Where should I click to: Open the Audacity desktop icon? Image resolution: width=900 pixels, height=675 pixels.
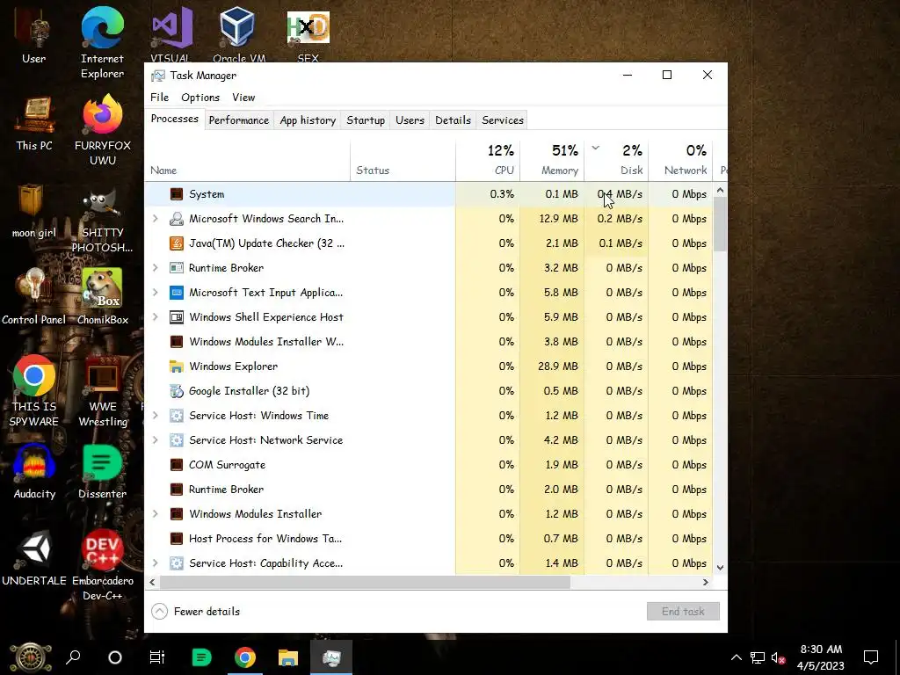[34, 472]
